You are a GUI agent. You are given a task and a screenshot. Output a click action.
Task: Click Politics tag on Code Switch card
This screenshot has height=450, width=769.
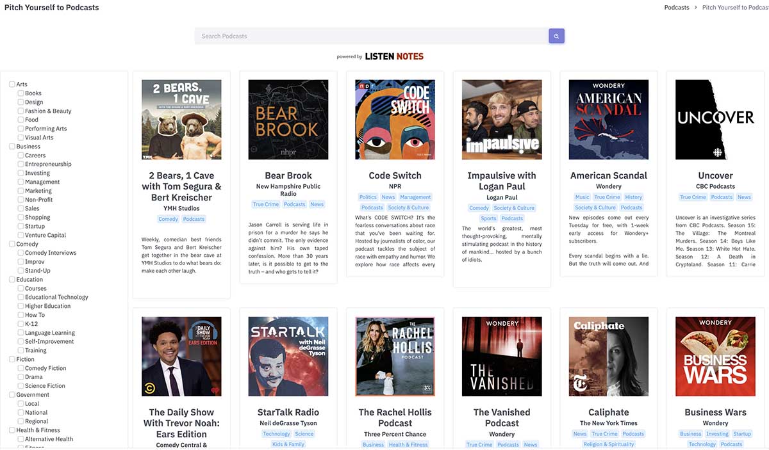(368, 197)
